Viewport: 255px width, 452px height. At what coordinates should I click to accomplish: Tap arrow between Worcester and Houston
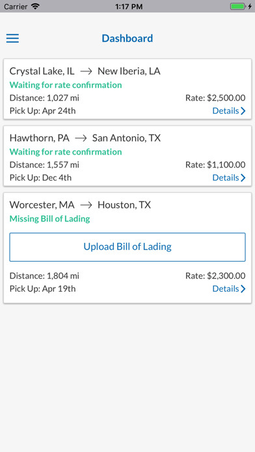[x=86, y=205]
